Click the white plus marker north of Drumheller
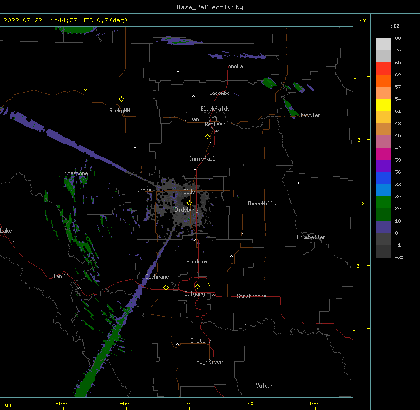 pos(298,183)
